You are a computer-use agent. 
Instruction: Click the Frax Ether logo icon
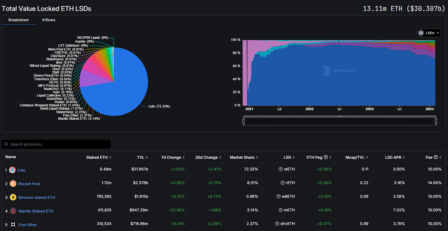tap(13, 225)
